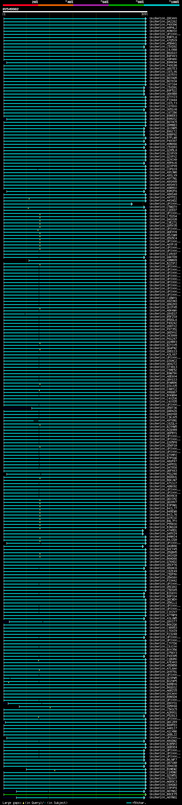Click label UniRef100_C7DZG4
The height and width of the screenshot is (805, 182).
pos(163,216)
